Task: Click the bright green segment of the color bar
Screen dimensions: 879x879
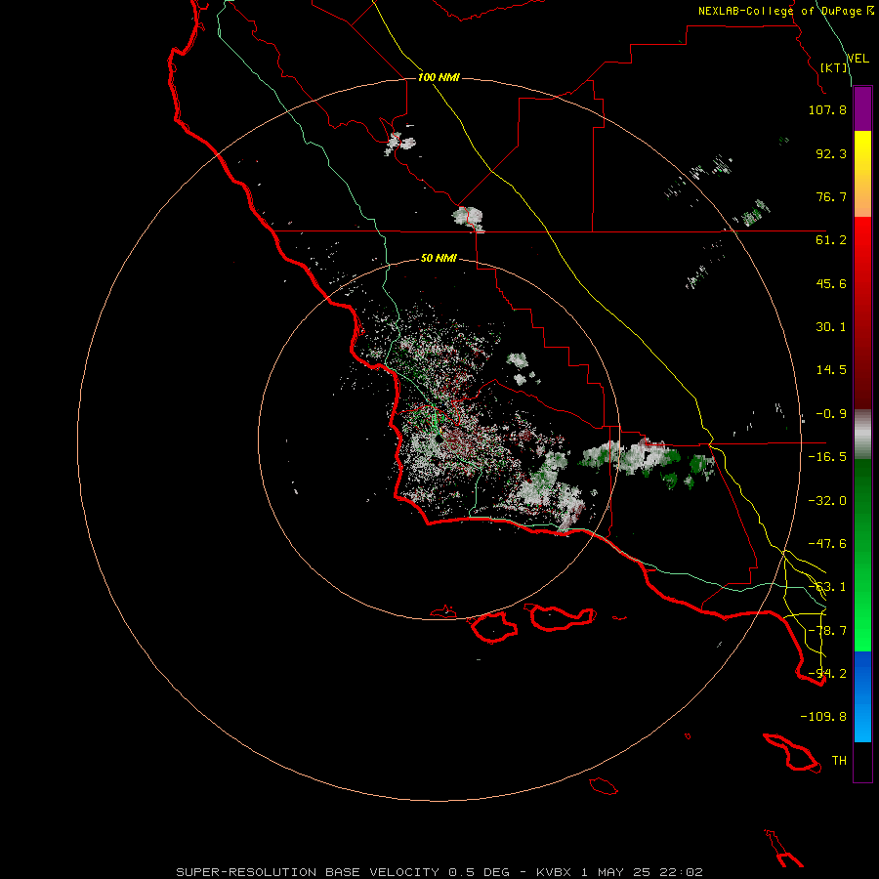Action: pos(862,555)
